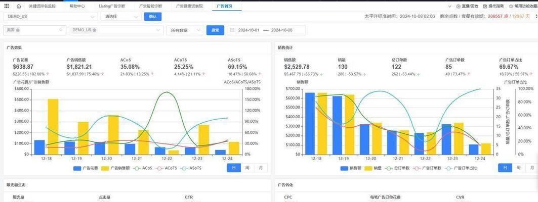Expand the 美国 country selector
The width and height of the screenshot is (538, 202).
(34, 30)
